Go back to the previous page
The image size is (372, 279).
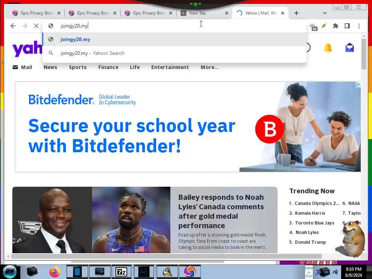point(13,26)
